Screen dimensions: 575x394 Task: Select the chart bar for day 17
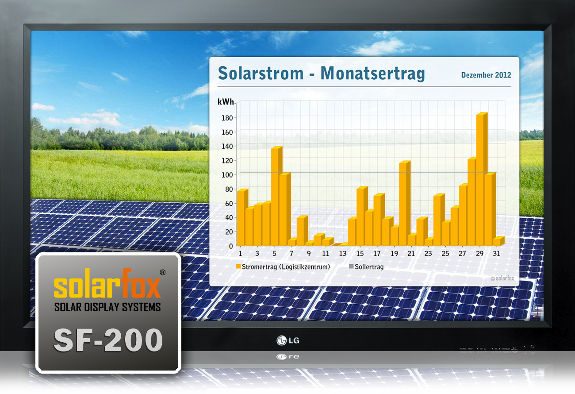click(x=379, y=220)
